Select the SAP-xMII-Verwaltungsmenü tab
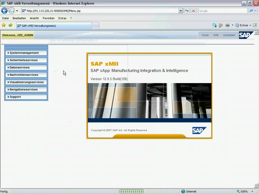 pyautogui.click(x=54, y=26)
